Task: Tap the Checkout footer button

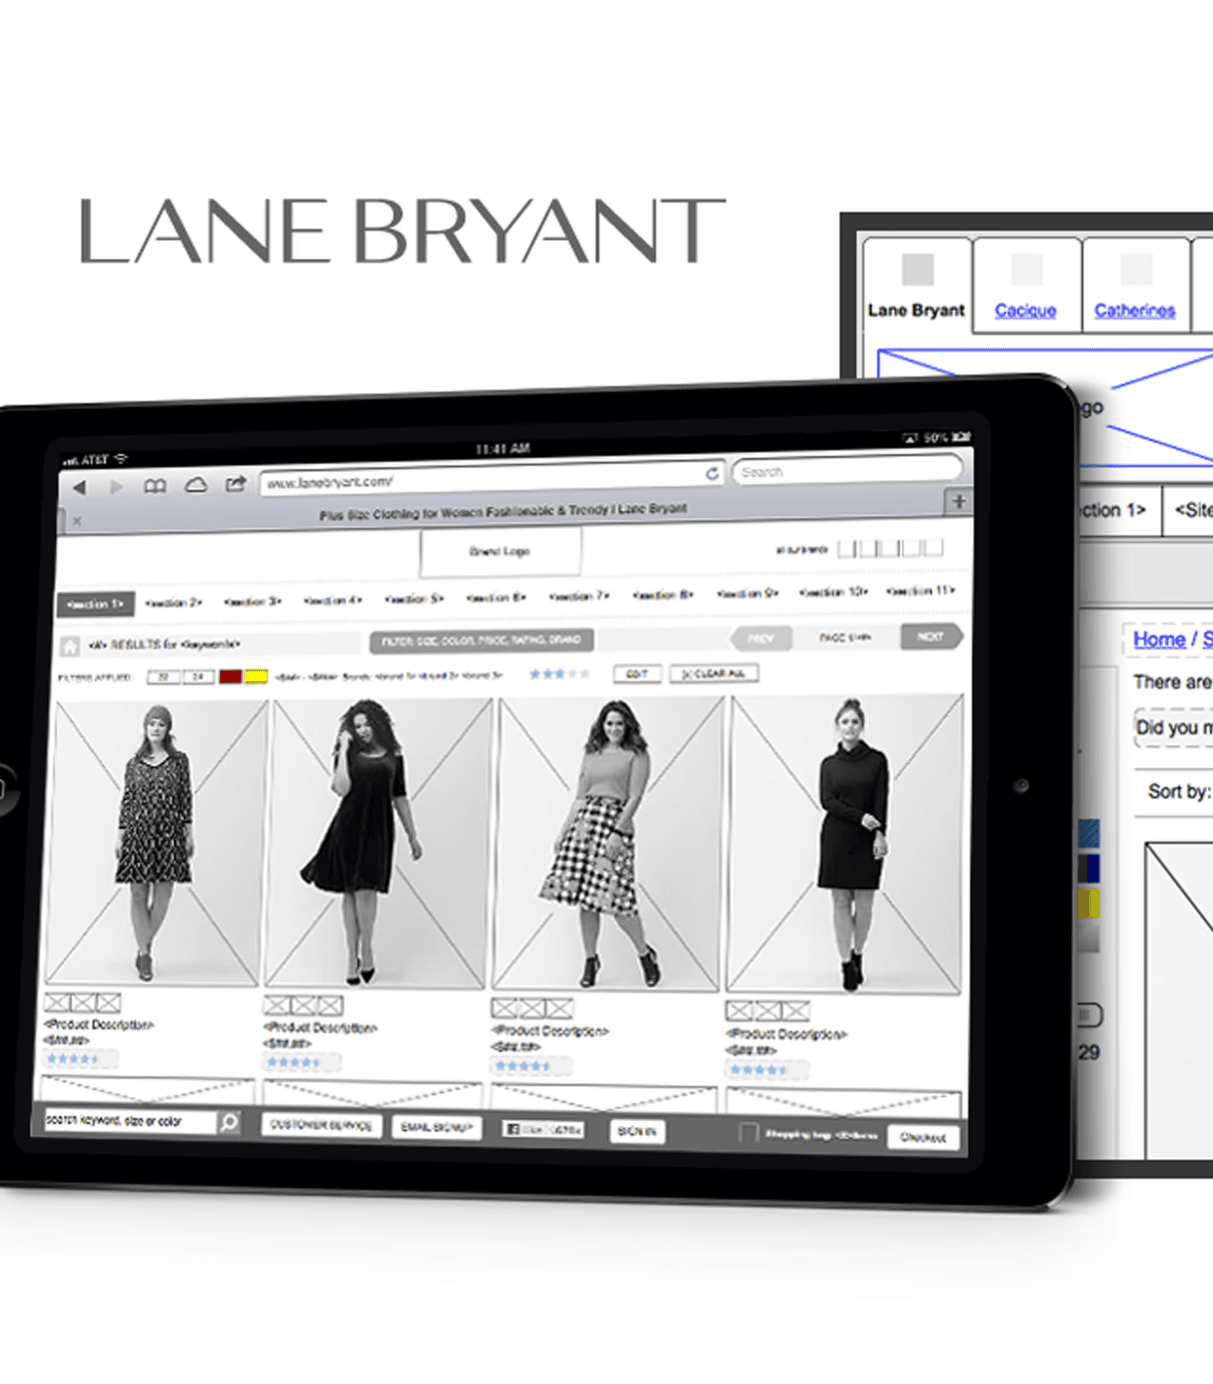Action: coord(923,1137)
